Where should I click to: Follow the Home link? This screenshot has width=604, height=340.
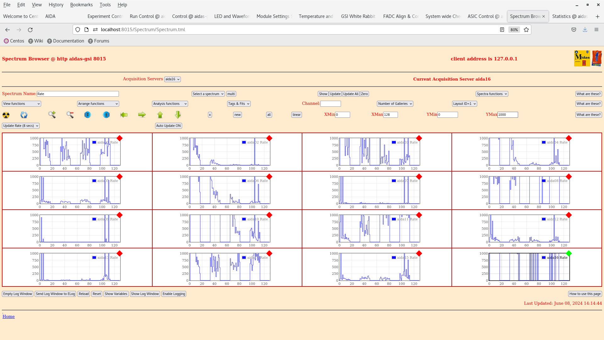(8, 317)
